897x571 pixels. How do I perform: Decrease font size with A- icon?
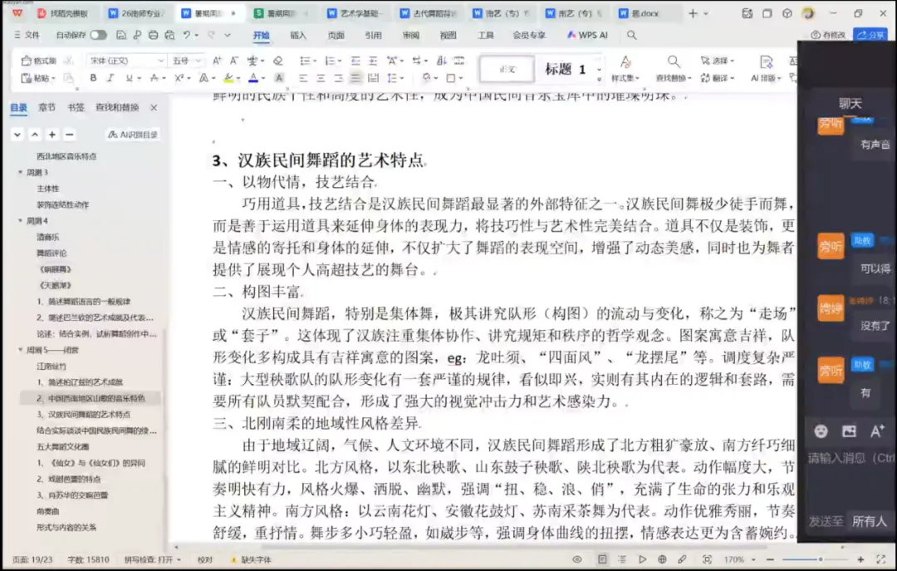pyautogui.click(x=234, y=61)
